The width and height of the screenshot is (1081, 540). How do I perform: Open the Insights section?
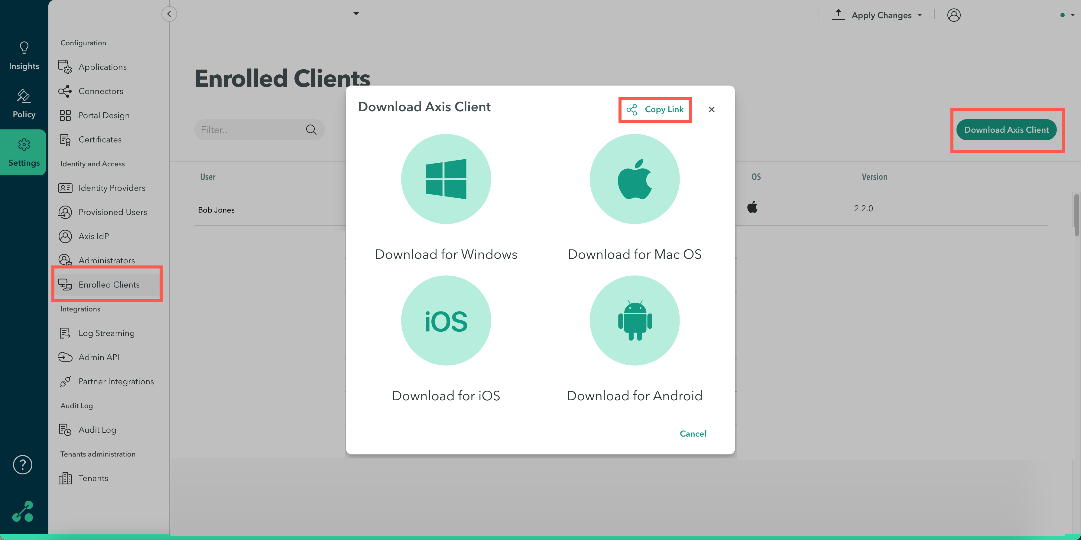(x=24, y=56)
